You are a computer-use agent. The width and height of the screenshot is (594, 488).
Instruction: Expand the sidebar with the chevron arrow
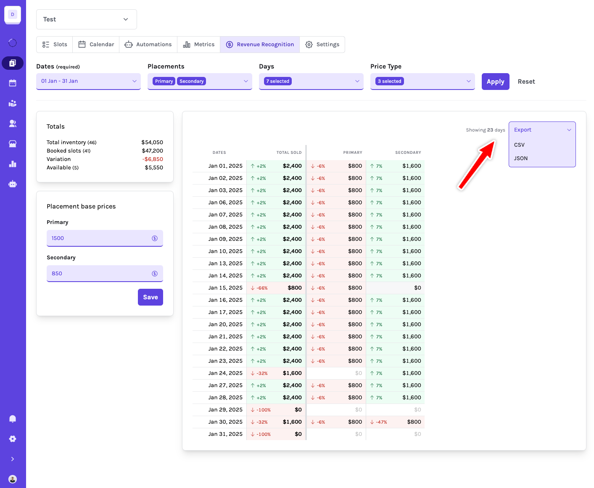[x=13, y=459]
